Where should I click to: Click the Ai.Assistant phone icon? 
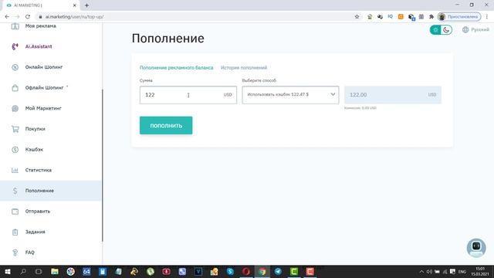coord(15,46)
